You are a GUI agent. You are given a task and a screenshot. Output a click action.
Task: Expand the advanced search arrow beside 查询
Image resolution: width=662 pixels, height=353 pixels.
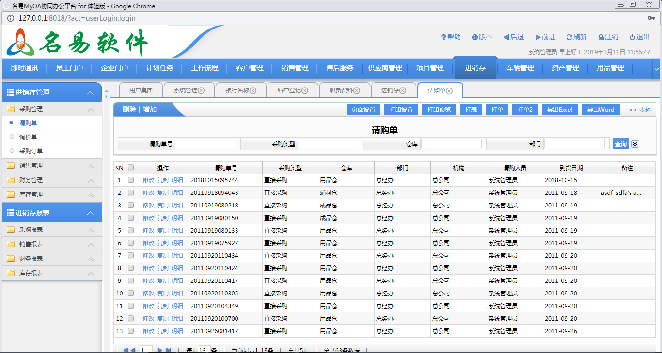coord(635,144)
